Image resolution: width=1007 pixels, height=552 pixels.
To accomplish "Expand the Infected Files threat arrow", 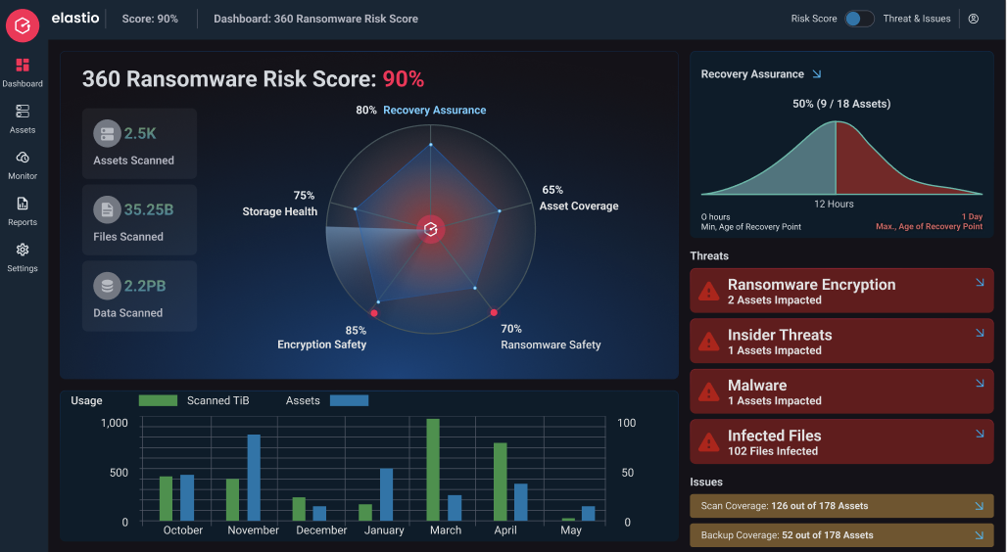I will (x=980, y=434).
